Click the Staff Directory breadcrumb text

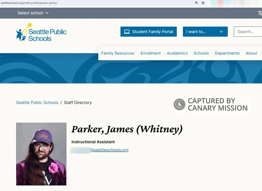[x=78, y=103]
